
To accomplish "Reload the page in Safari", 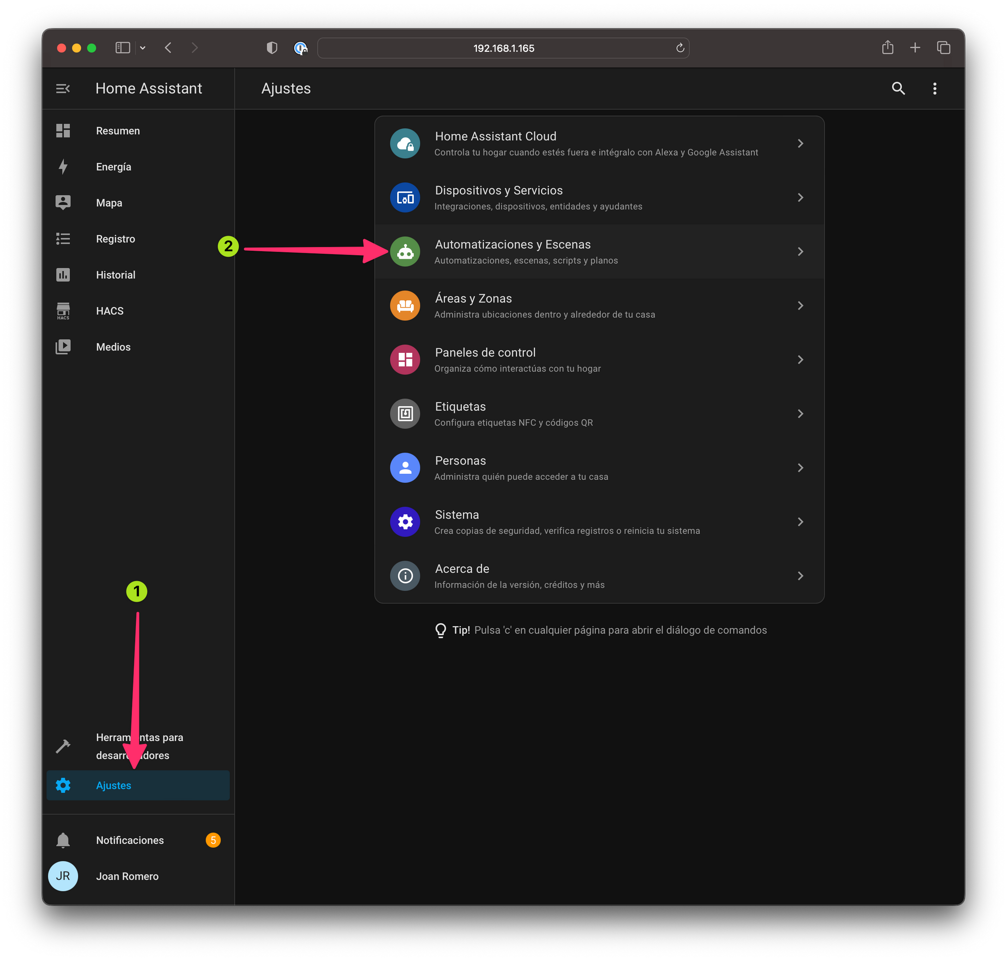I will coord(680,48).
